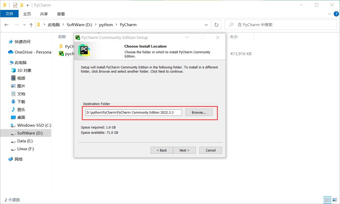Switch to the 查看 ribbon tab
This screenshot has height=204, width=340.
[61, 14]
